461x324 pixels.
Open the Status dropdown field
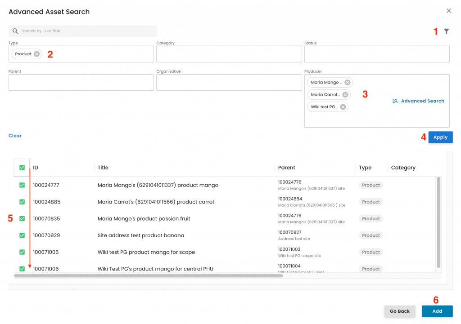pos(377,54)
